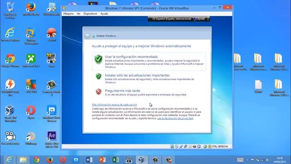The image size is (291, 164).
Task: Select Adobe After Effects desktop shortcut
Action: [x=51, y=139]
